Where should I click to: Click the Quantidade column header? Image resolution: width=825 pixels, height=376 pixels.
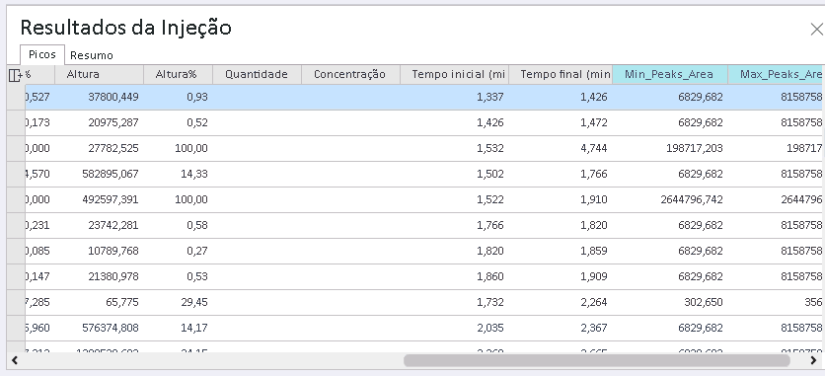click(257, 74)
